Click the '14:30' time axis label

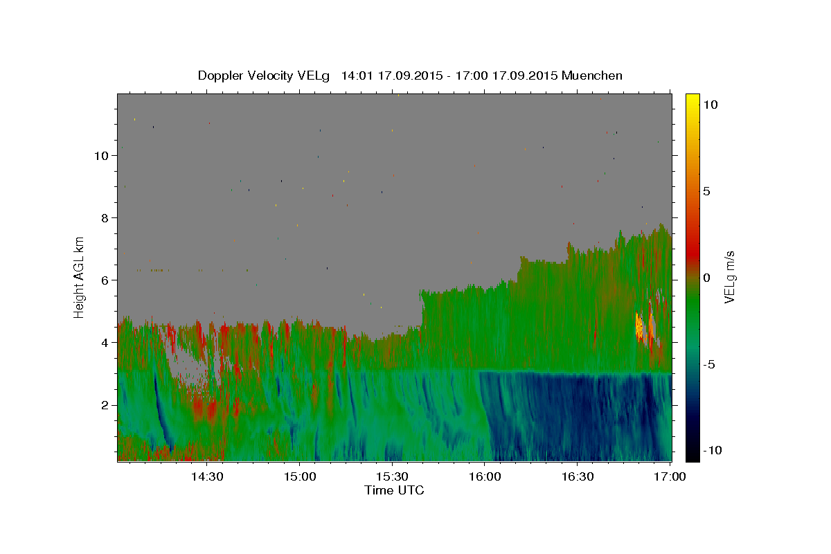click(x=206, y=476)
